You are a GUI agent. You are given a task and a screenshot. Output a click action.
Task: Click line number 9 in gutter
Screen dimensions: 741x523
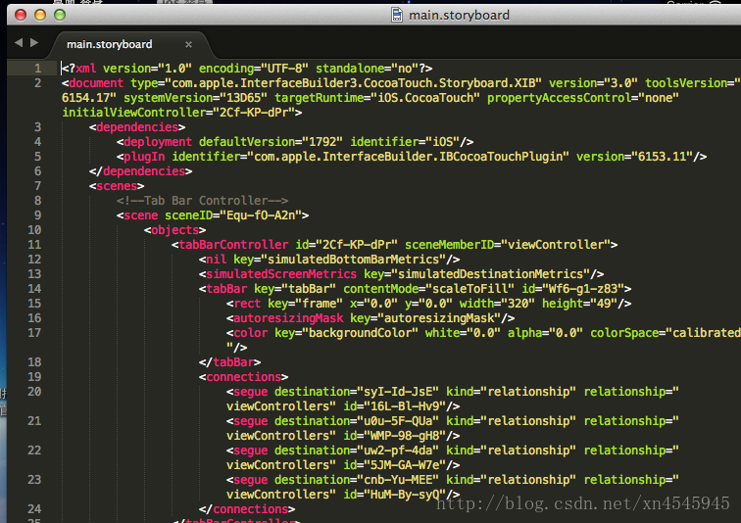37,215
